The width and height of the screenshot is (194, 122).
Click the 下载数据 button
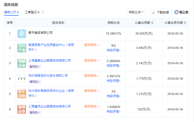pyautogui.click(x=160, y=12)
